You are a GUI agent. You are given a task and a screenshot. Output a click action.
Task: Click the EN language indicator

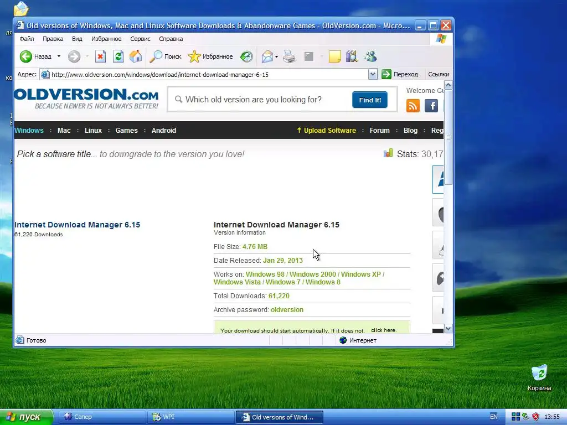tap(493, 417)
